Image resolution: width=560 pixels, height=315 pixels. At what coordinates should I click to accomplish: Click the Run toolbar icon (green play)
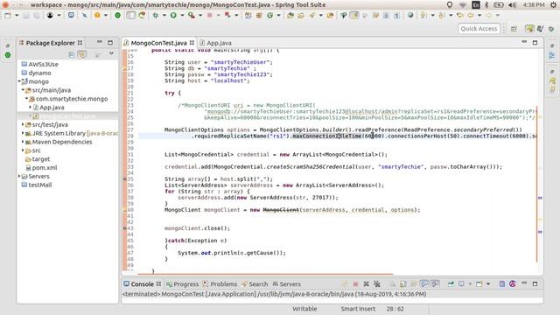[173, 16]
